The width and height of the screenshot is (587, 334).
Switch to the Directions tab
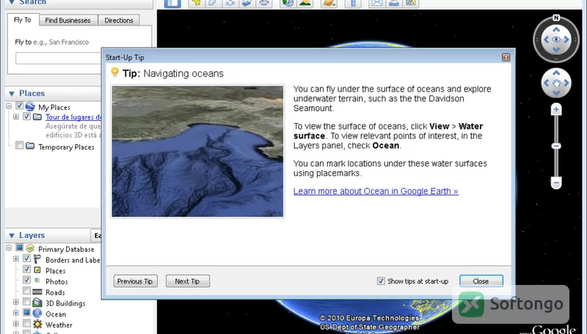tap(119, 21)
